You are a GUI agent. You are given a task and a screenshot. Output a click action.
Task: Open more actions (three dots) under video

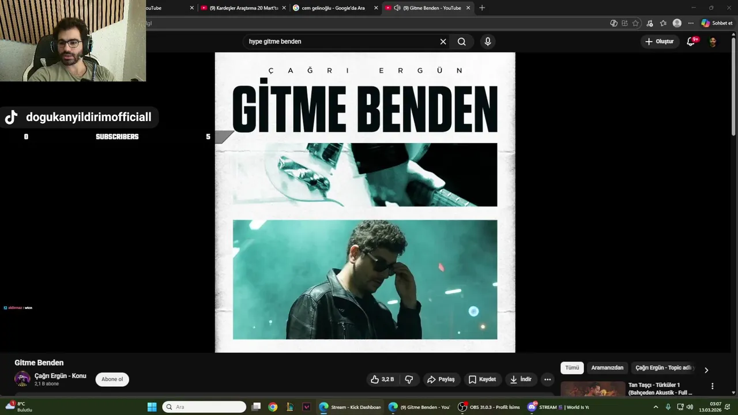point(547,379)
